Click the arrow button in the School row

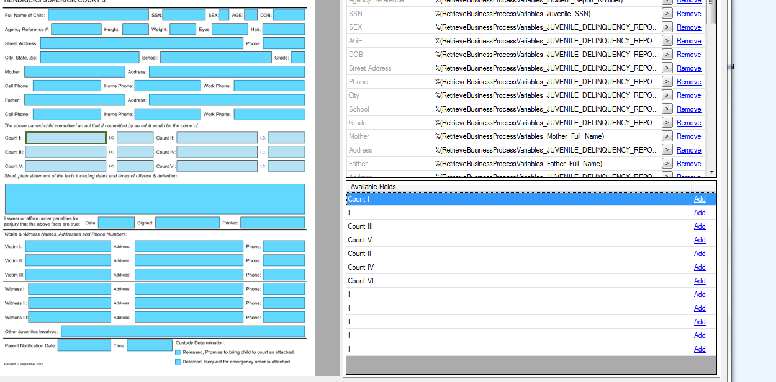pos(667,109)
